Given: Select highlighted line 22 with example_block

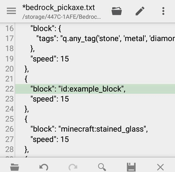Looking at the screenshot, I should [x=95, y=89].
